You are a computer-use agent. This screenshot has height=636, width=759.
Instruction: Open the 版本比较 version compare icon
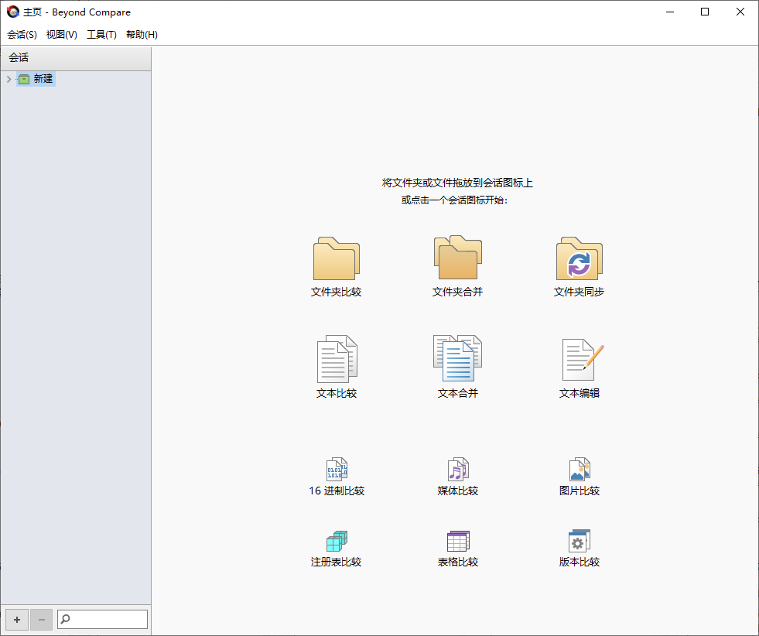click(x=580, y=541)
